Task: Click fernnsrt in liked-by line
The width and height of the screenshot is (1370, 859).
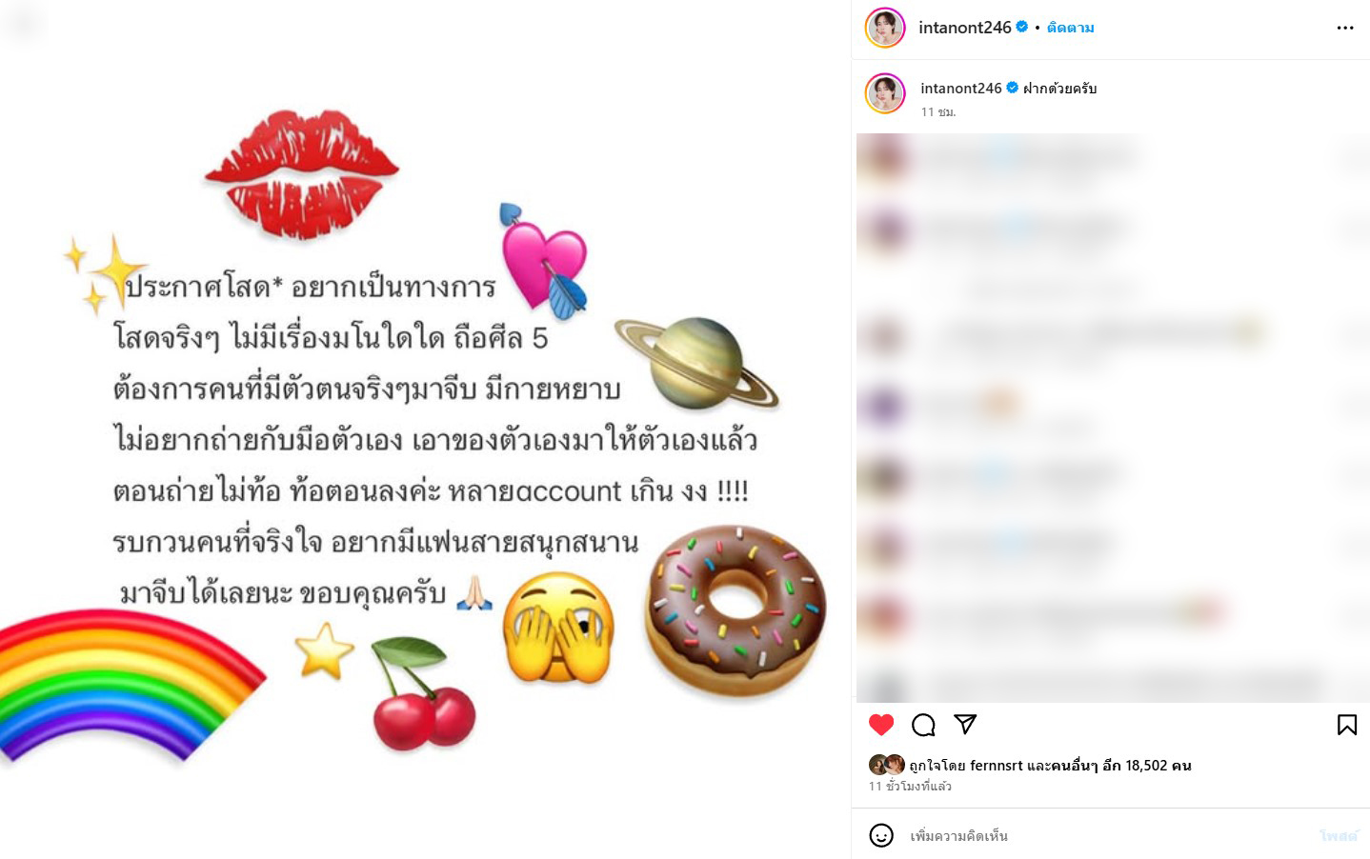Action: (996, 765)
